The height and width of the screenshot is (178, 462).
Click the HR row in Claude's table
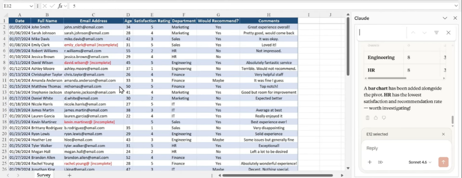point(405,70)
